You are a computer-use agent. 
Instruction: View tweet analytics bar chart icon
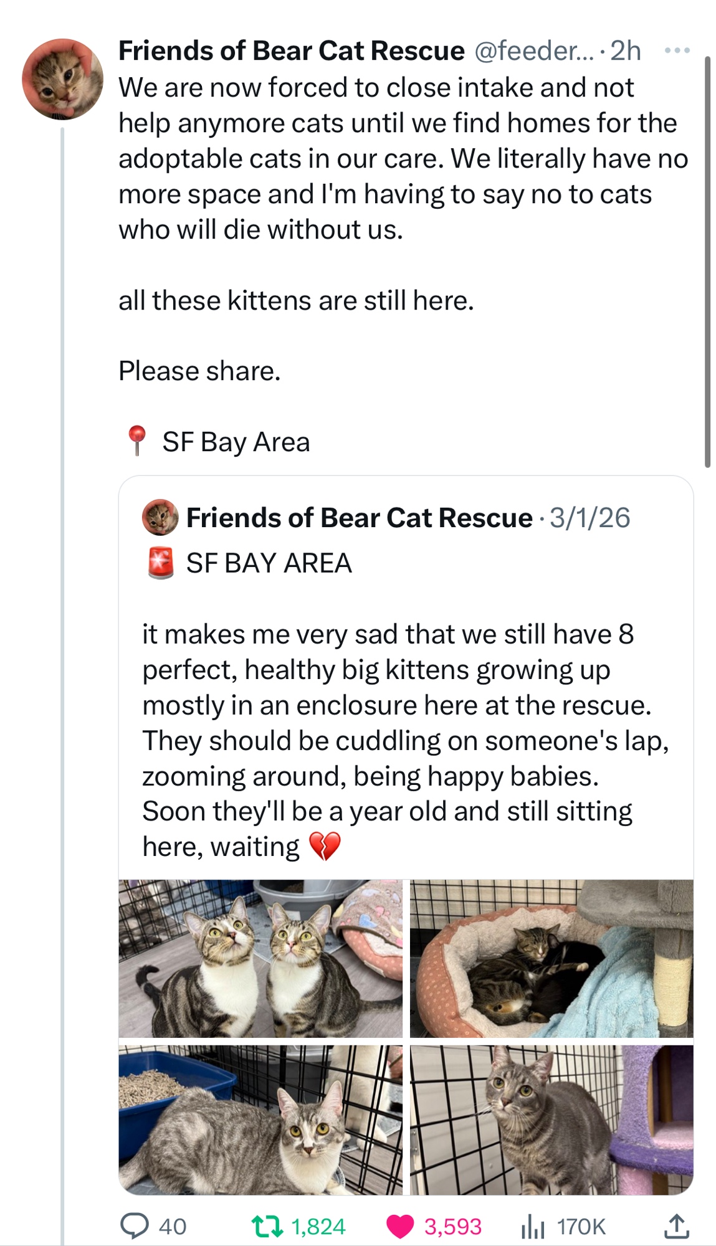coord(532,1226)
